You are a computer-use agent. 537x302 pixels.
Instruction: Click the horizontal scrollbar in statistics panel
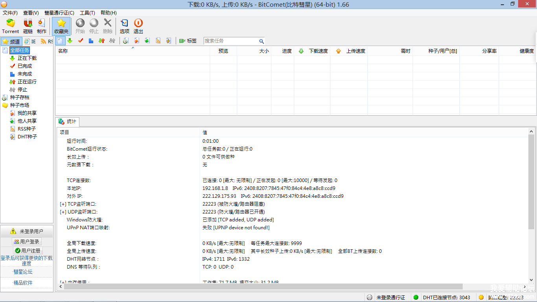click(x=263, y=287)
